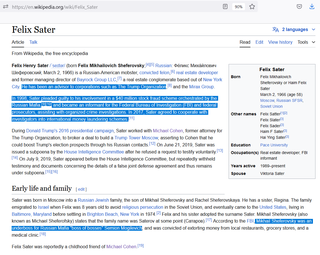Screen dimensions: 320x255
Task: Open reference [15] after under subpoena
Action: click(48, 172)
